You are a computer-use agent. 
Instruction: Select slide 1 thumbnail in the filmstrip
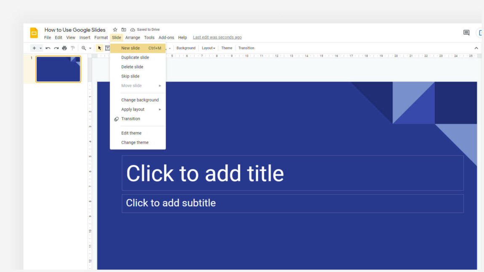(58, 69)
